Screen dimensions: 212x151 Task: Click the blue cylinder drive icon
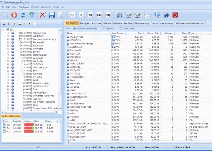(120, 15)
